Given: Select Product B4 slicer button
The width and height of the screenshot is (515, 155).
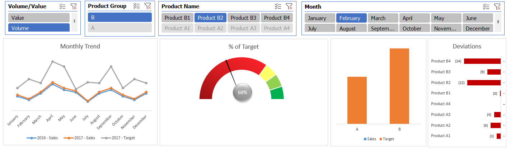Looking at the screenshot, I should pyautogui.click(x=277, y=18).
